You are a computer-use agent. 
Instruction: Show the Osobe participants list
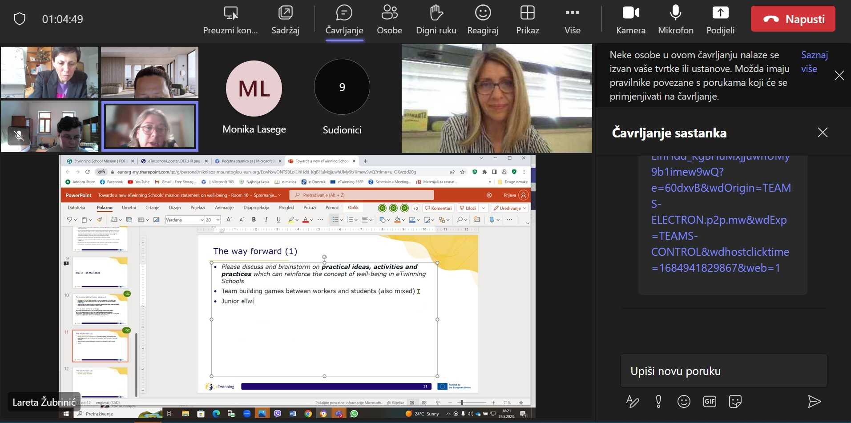[389, 20]
